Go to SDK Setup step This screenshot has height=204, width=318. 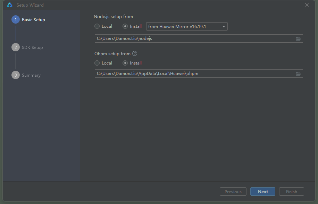[32, 48]
